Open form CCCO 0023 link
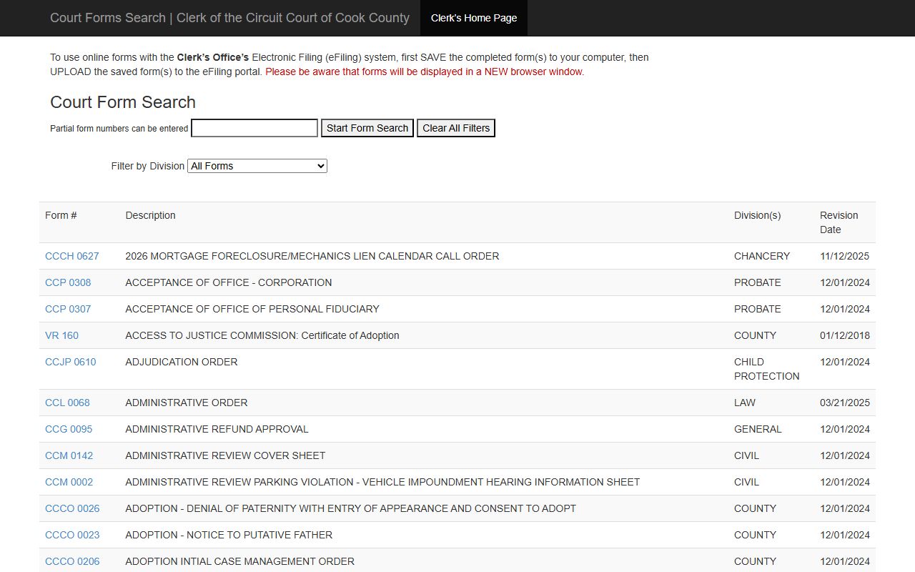Screen dimensions: 915x572 click(72, 535)
